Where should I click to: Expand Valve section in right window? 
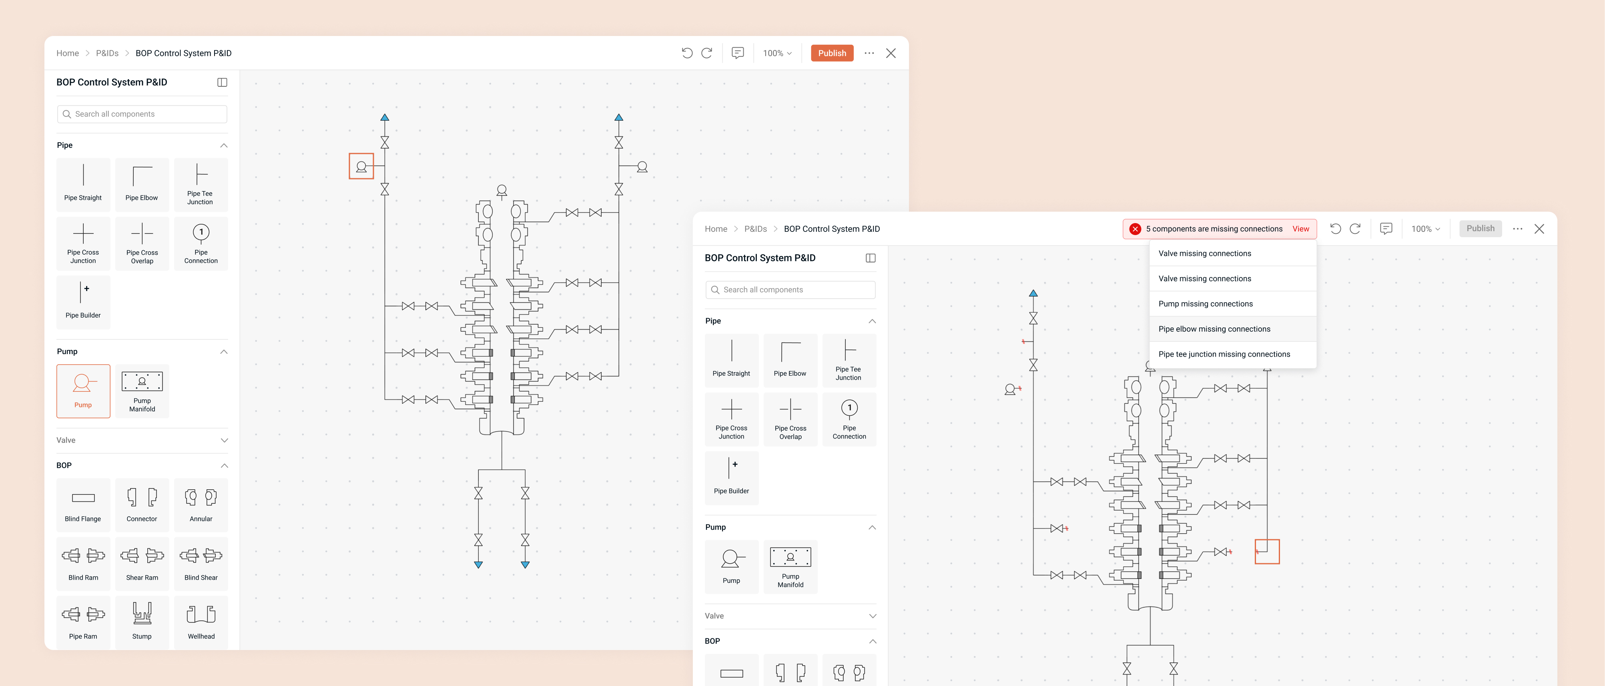(872, 616)
